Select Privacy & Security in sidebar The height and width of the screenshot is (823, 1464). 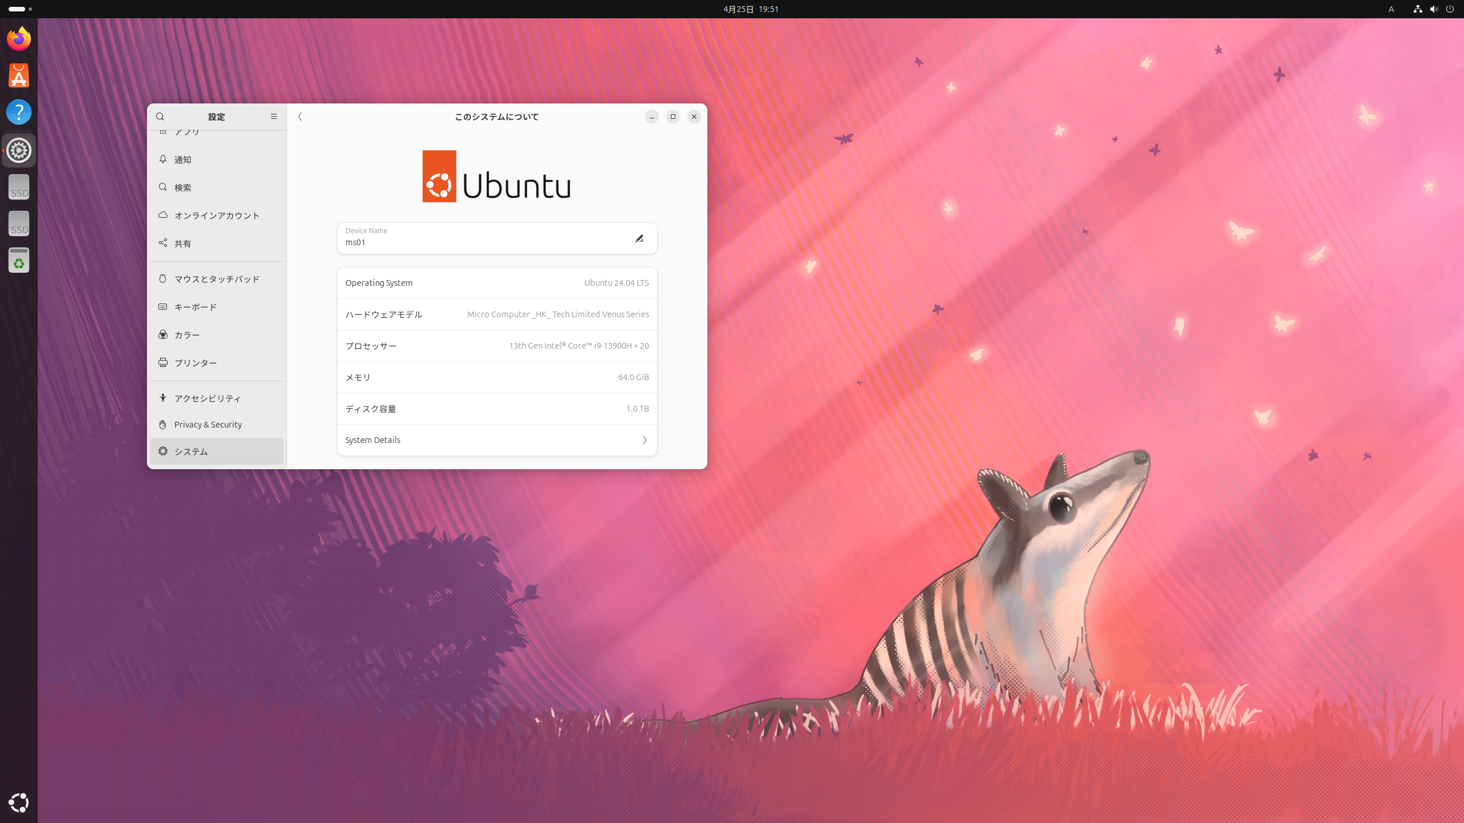point(208,424)
